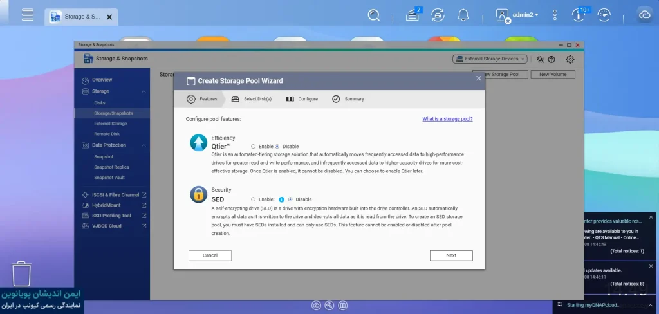Image resolution: width=659 pixels, height=314 pixels.
Task: Select Disks in the sidebar
Action: pos(100,102)
